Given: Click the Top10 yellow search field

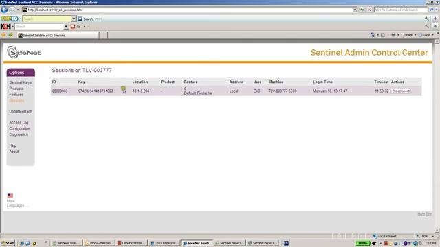Looking at the screenshot, I should 47,19.
